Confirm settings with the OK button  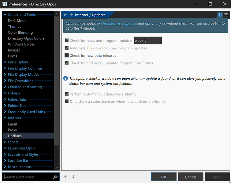tap(164, 177)
